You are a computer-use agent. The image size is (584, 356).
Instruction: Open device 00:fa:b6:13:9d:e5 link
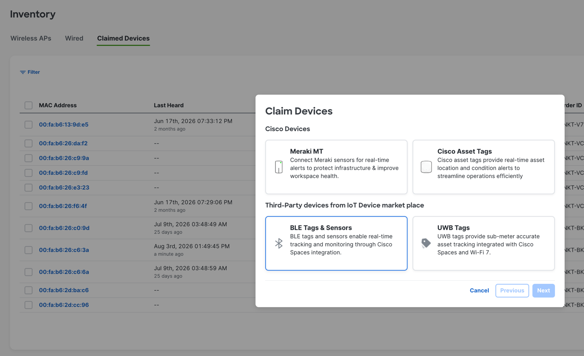tap(64, 125)
